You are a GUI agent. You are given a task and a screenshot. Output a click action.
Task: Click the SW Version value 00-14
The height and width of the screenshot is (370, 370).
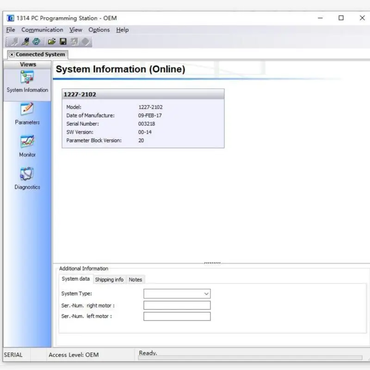(x=145, y=132)
